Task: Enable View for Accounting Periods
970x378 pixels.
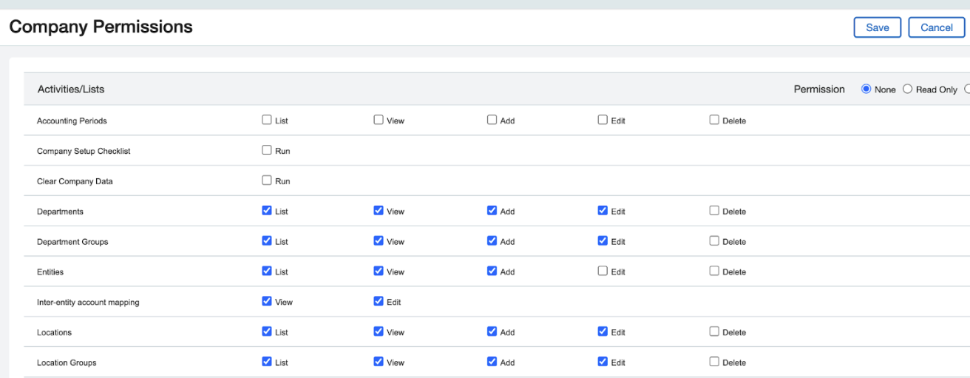Action: coord(379,120)
